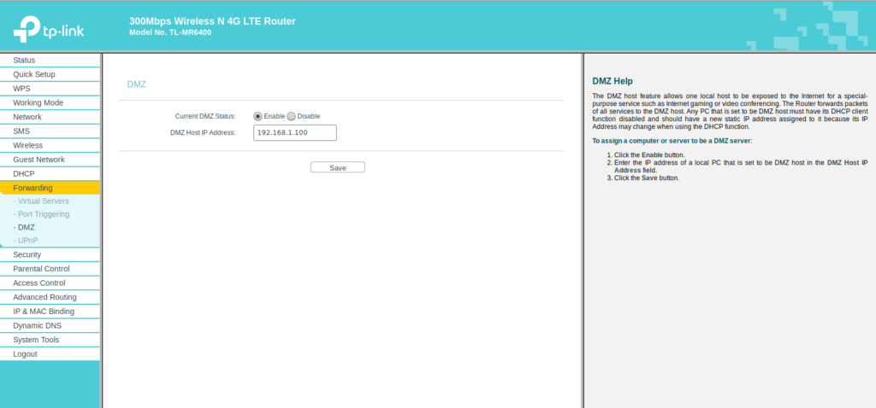This screenshot has width=876, height=408.
Task: Collapse the Forwarding menu section
Action: pos(33,188)
